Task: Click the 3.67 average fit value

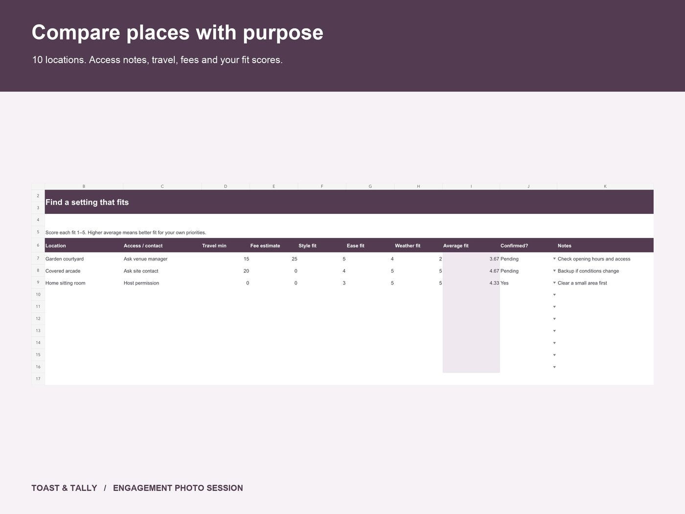Action: tap(494, 259)
